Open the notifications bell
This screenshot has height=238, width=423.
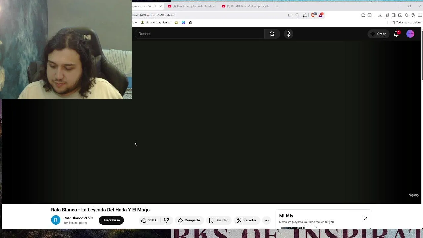(x=396, y=34)
